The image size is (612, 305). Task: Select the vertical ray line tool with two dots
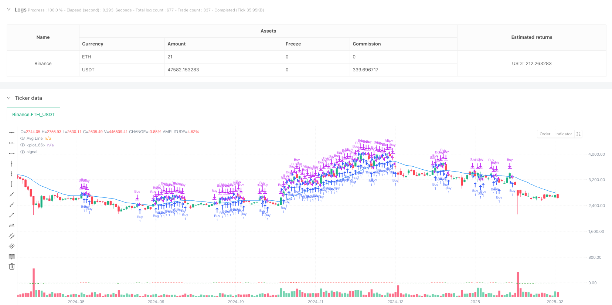click(x=12, y=174)
